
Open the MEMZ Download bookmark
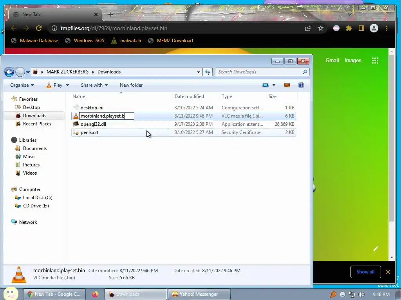[x=171, y=41]
